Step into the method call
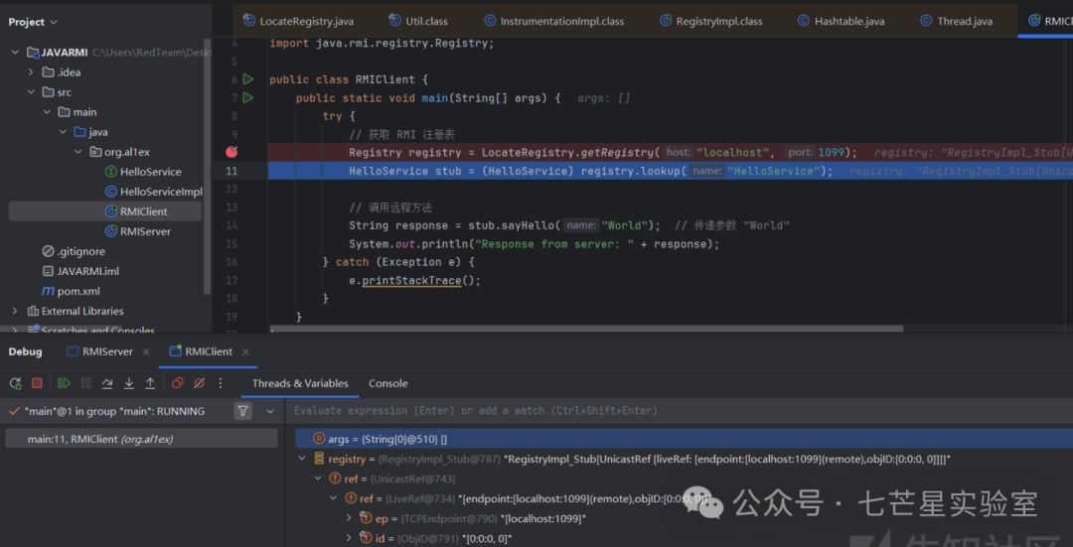 coord(128,383)
